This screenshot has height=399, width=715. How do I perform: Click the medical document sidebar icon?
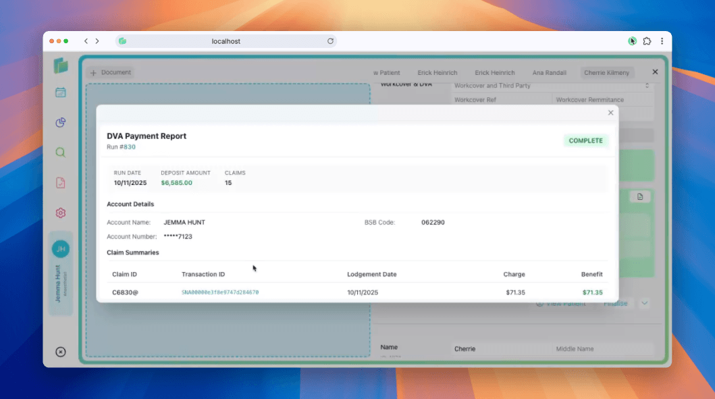[61, 182]
